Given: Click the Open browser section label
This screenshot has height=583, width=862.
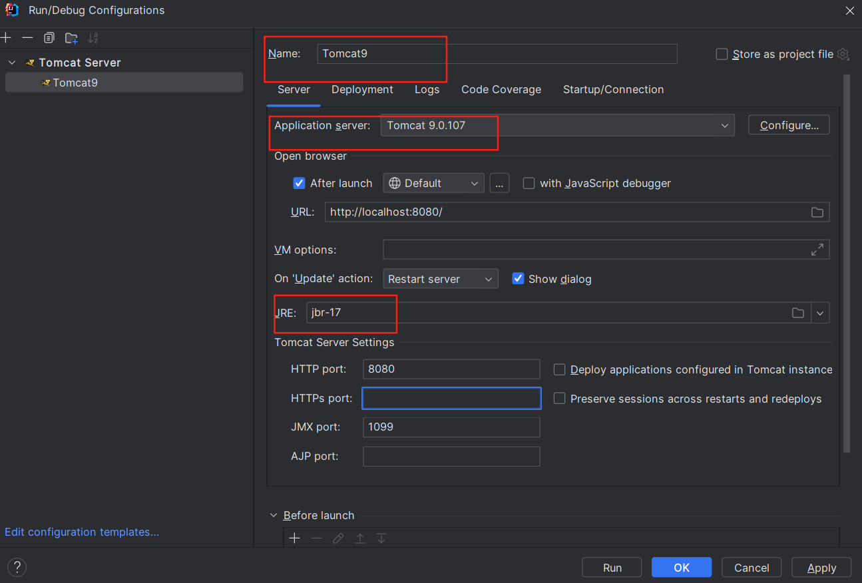Looking at the screenshot, I should pos(310,156).
